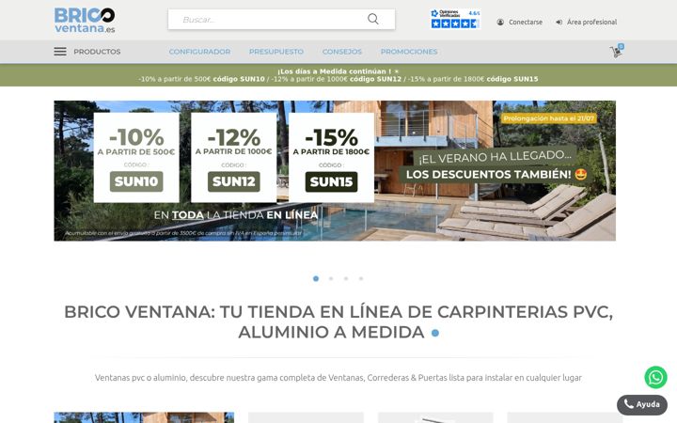Open the PRESUPUESTO menu item
Viewport: 677px width, 423px height.
[276, 52]
